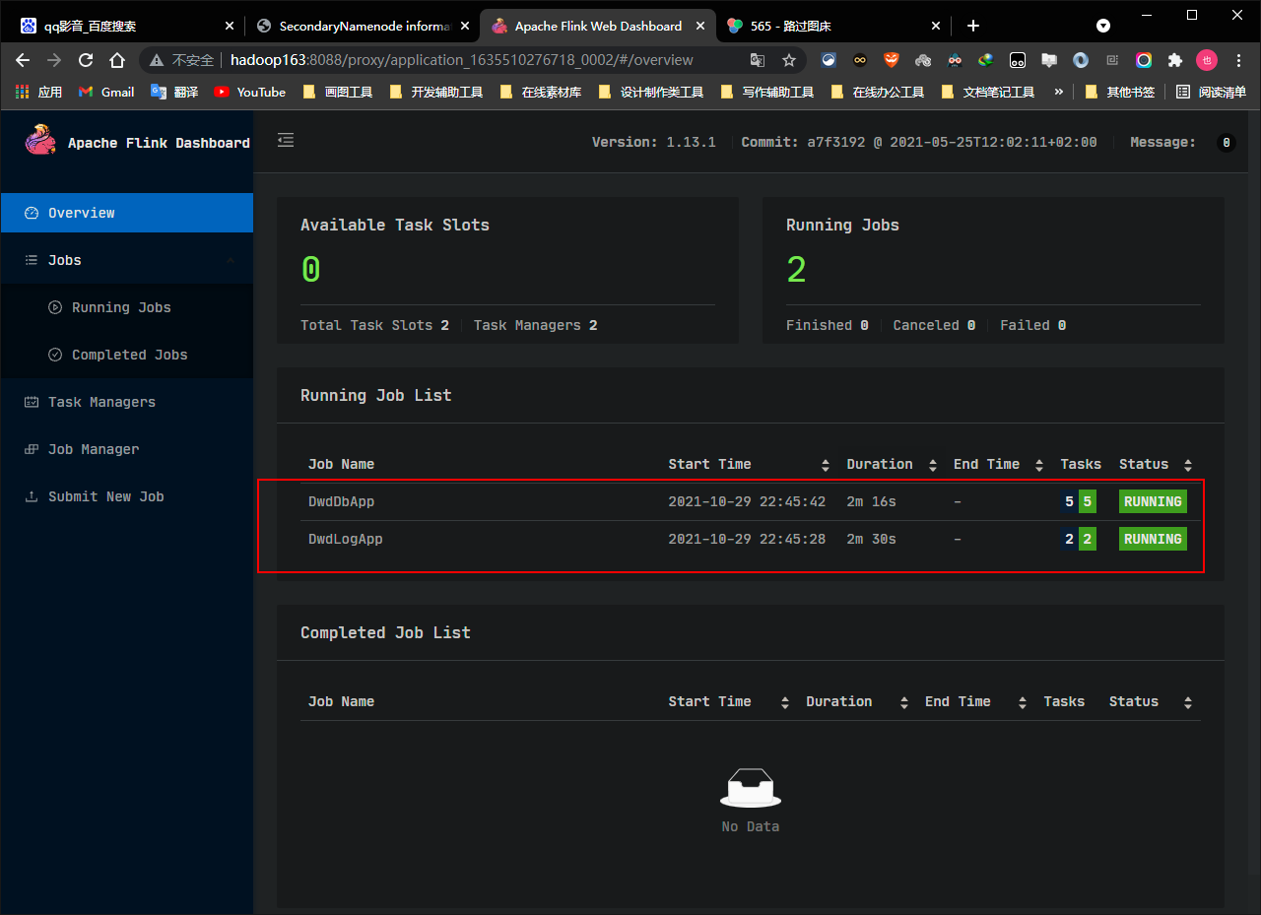
Task: Click the Message count badge
Action: click(1226, 143)
